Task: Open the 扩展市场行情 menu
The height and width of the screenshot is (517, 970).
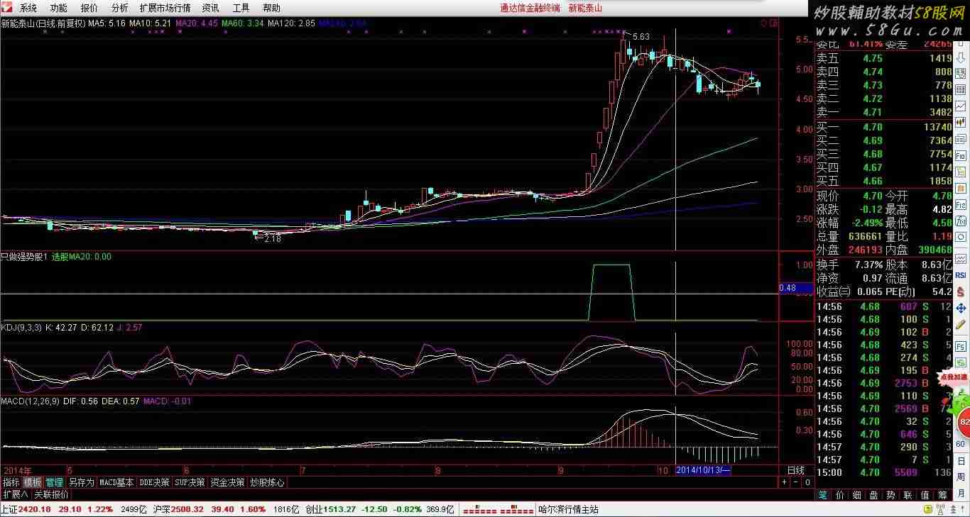Action: [x=165, y=8]
